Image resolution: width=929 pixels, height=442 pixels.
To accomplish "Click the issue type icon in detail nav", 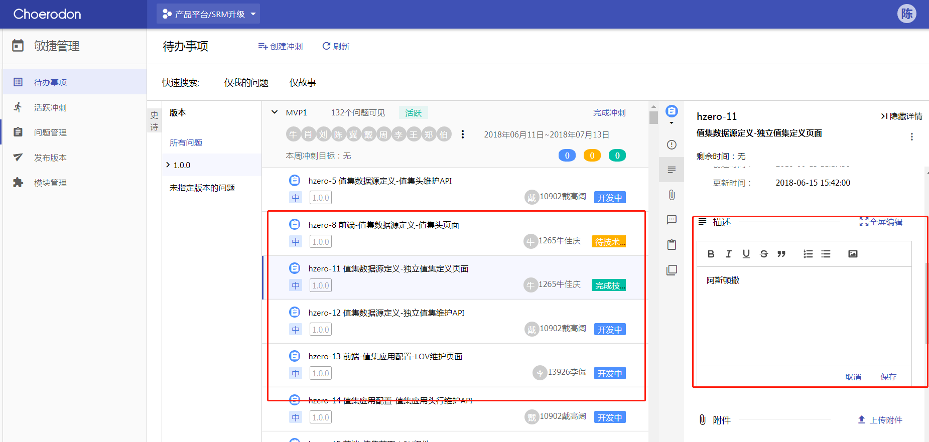I will pos(672,111).
